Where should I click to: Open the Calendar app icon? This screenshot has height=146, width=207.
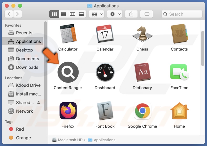(105, 33)
